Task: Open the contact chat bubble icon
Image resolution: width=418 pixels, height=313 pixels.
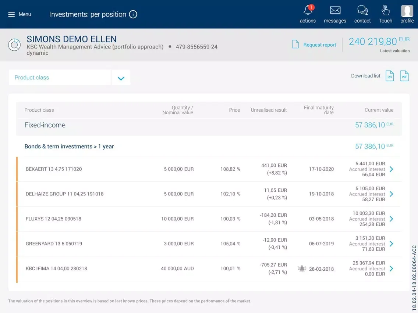Action: (362, 10)
